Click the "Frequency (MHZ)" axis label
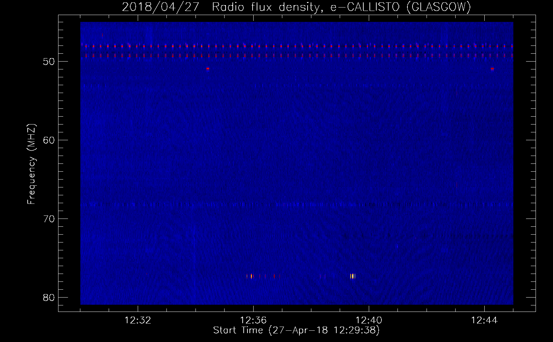The image size is (553, 342). pyautogui.click(x=31, y=164)
